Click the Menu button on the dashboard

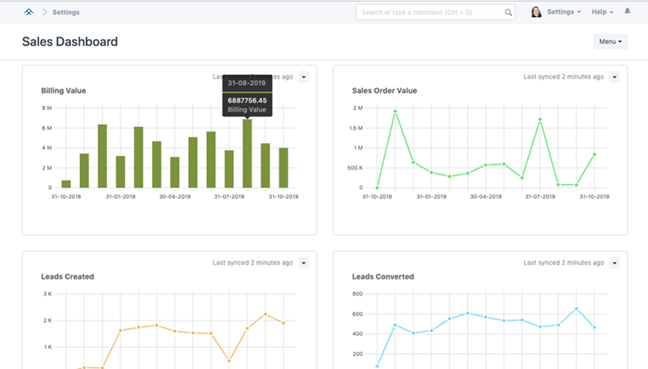pos(610,42)
